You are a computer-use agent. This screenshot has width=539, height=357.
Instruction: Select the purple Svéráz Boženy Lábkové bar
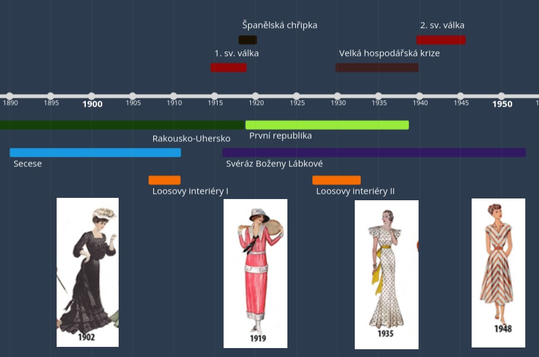pyautogui.click(x=374, y=153)
